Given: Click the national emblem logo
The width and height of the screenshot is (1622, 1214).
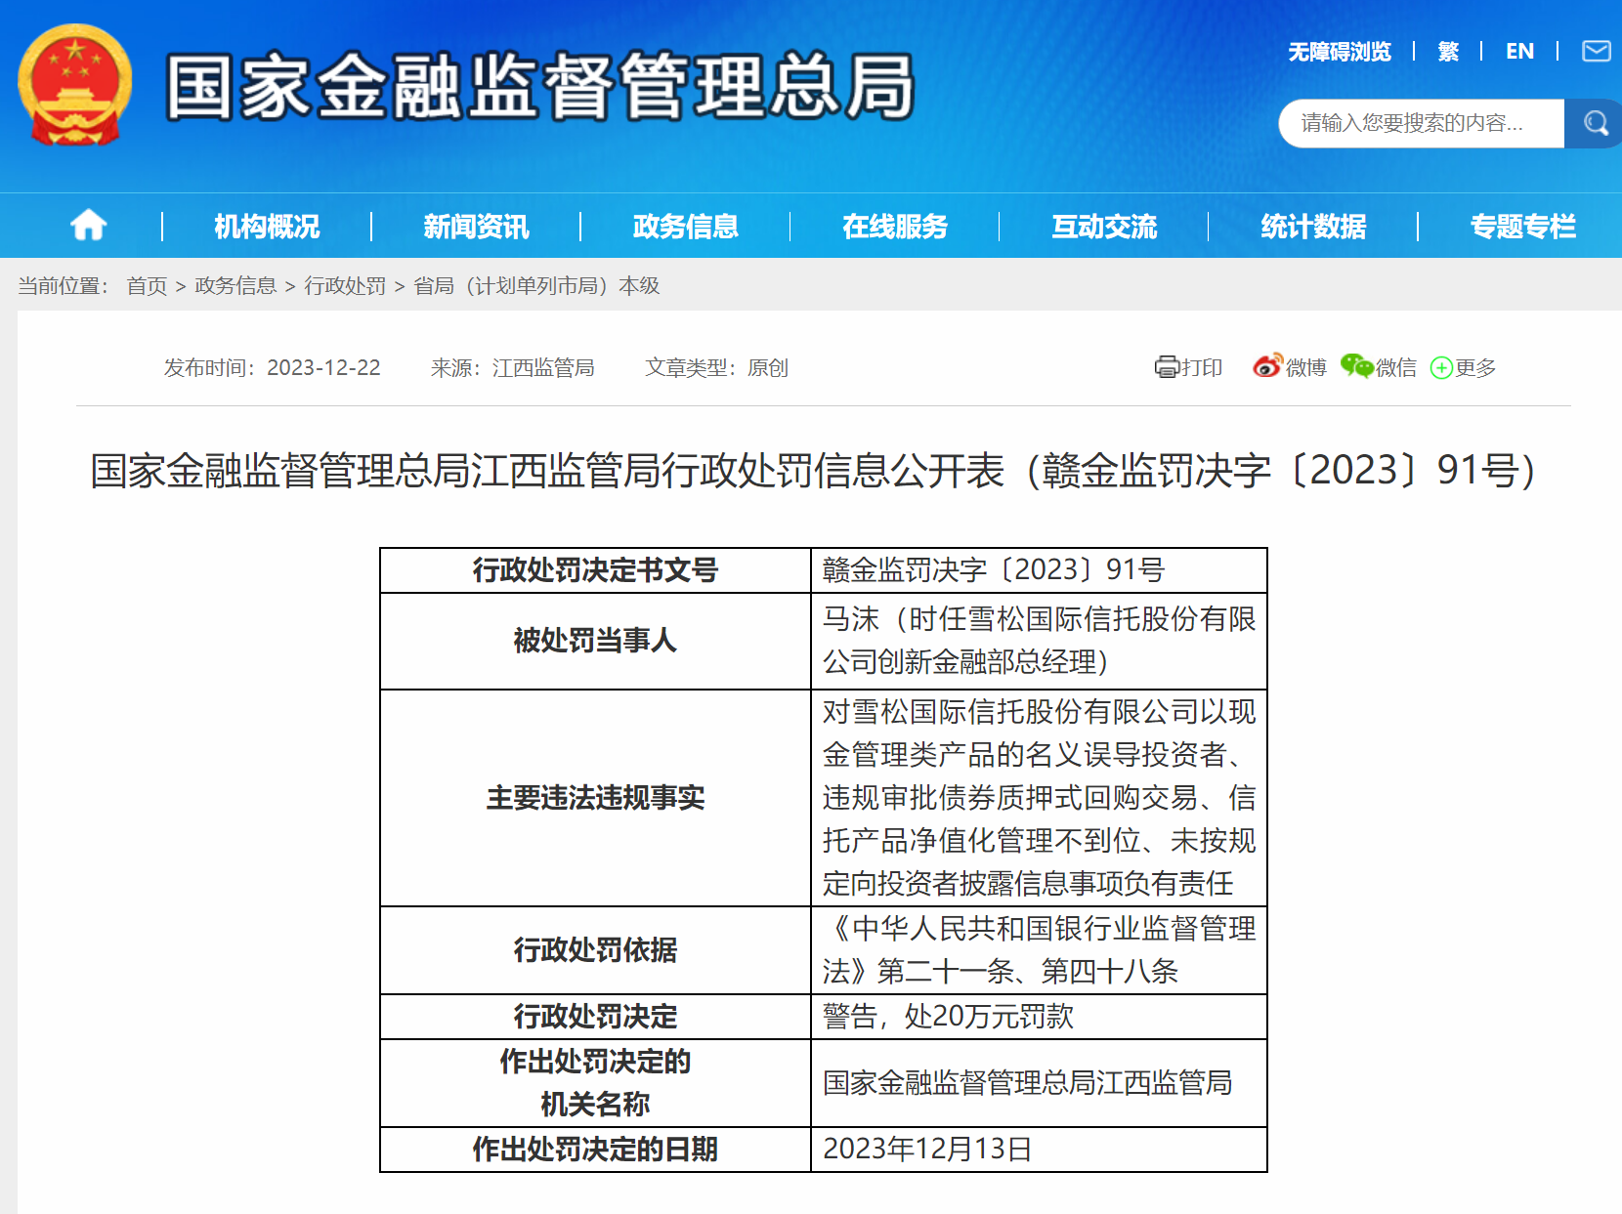Looking at the screenshot, I should pos(74,86).
